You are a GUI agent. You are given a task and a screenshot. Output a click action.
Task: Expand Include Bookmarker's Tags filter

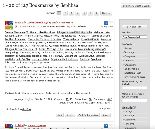(x=133, y=77)
